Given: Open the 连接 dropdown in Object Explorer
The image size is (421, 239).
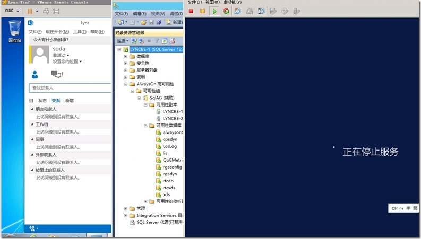Looking at the screenshot, I should click(123, 41).
